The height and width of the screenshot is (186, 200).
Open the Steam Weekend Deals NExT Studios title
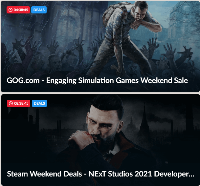[x=100, y=174]
